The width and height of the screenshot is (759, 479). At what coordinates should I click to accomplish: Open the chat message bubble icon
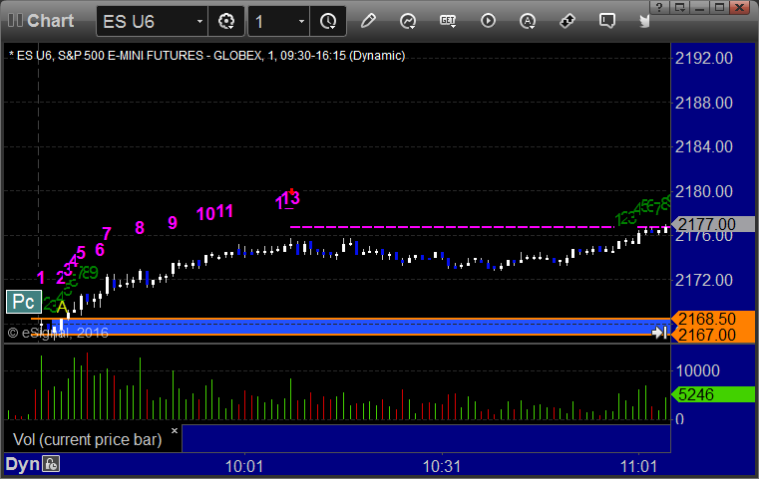(606, 20)
